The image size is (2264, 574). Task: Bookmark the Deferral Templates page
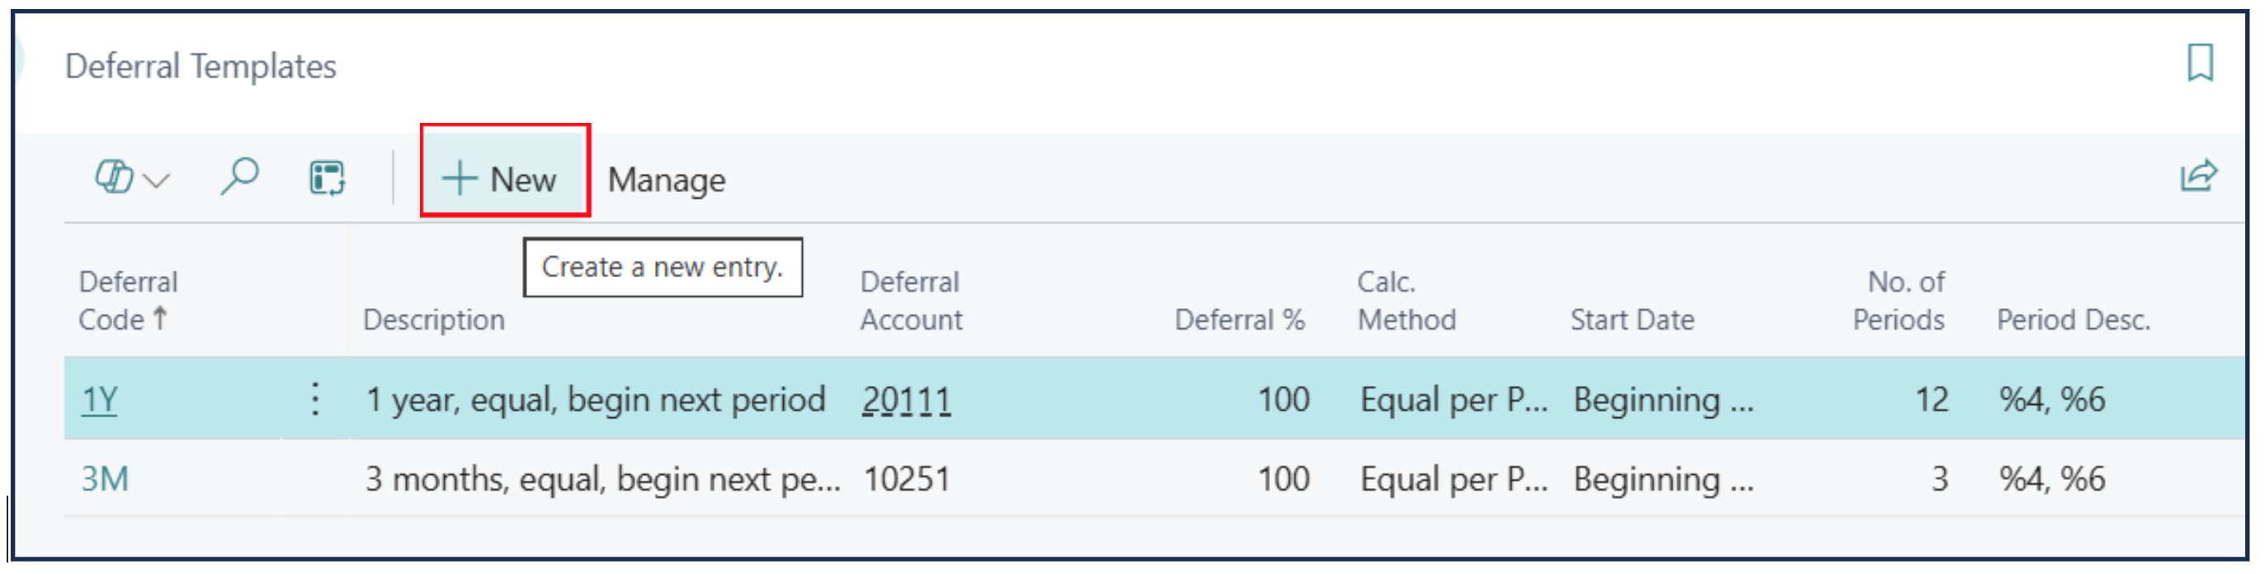coord(2199,64)
